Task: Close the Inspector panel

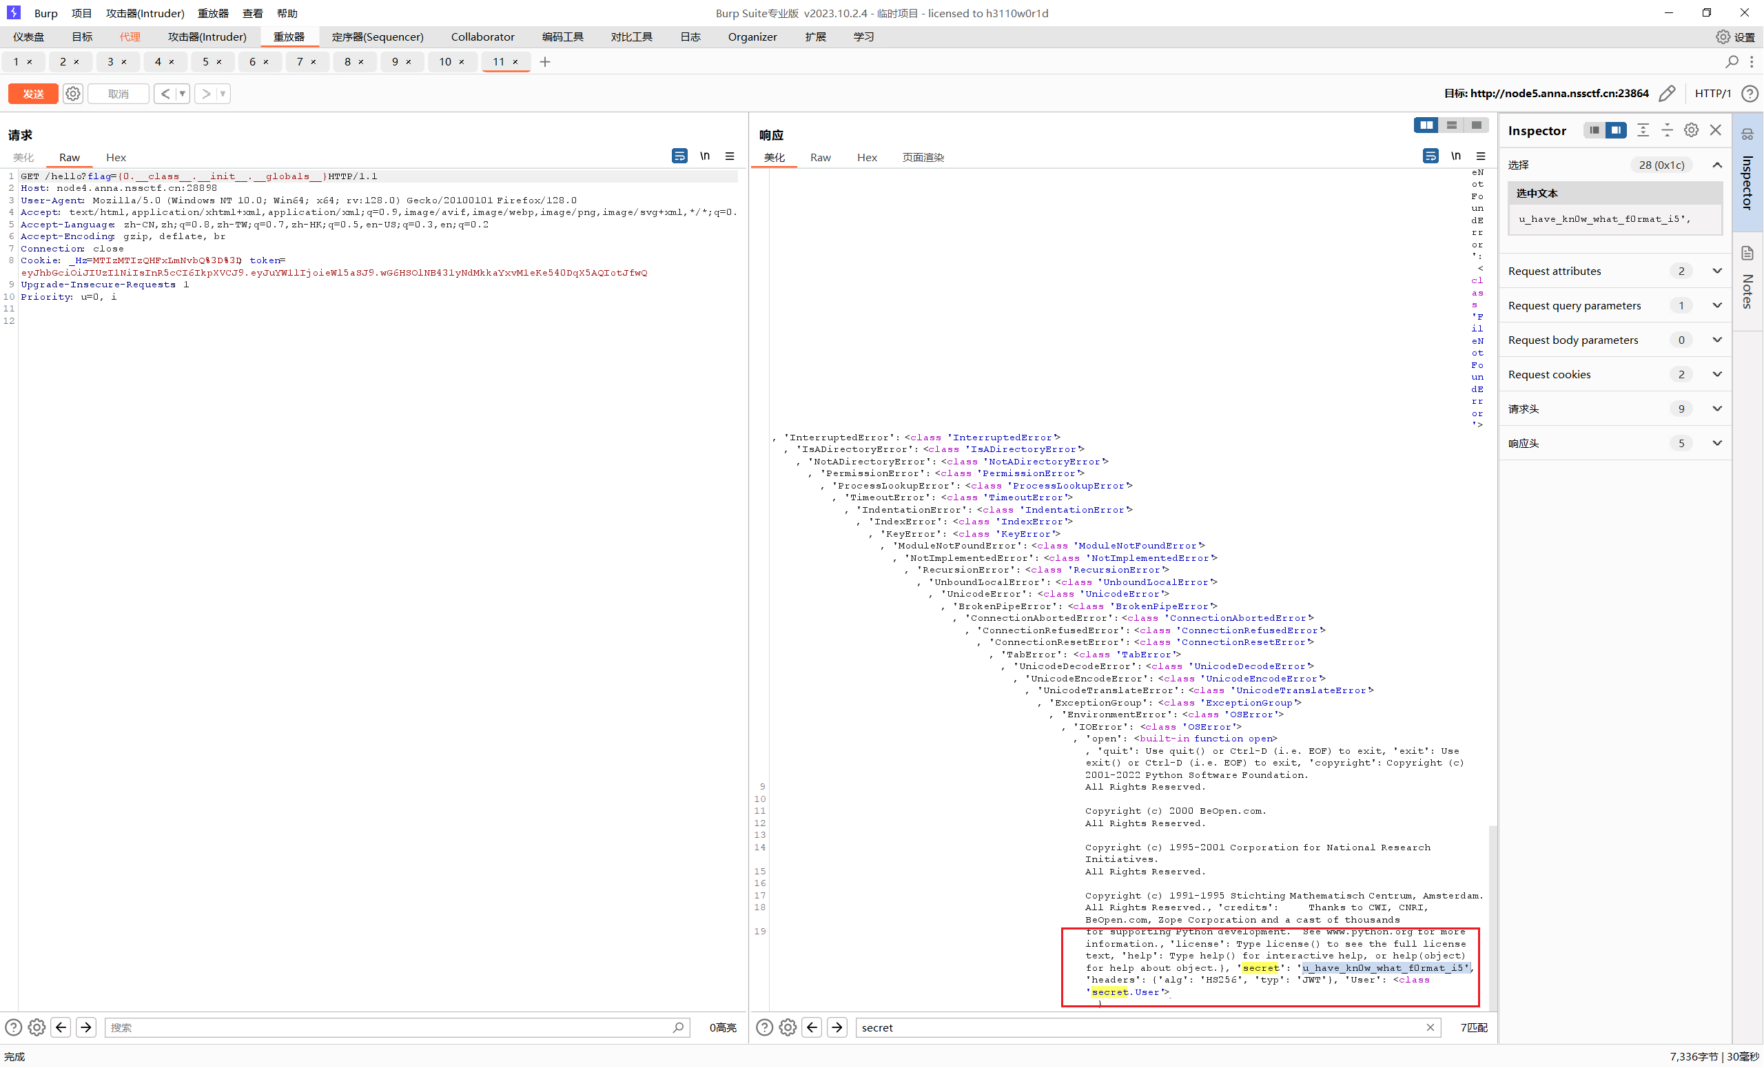Action: point(1715,130)
